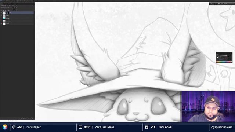Click the layer Opacity value field

pos(14,8)
